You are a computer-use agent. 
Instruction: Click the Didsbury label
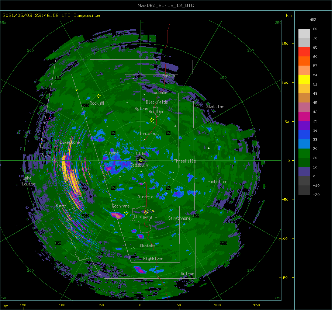pos(139,165)
